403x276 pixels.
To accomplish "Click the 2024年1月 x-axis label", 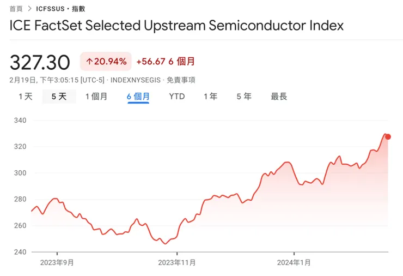I will point(294,262).
